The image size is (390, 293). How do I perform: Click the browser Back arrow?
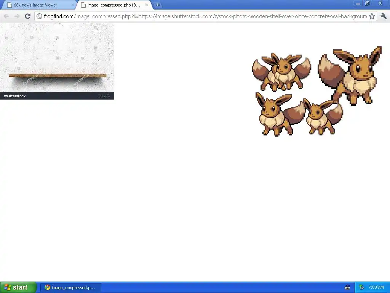click(x=6, y=16)
